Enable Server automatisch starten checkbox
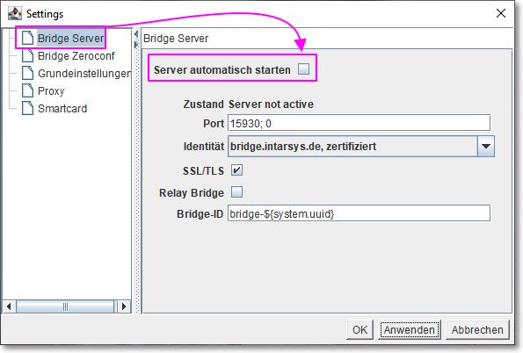Image resolution: width=523 pixels, height=353 pixels. (303, 69)
